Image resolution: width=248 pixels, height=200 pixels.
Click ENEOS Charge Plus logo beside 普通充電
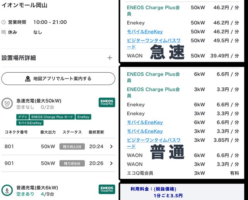107,189
